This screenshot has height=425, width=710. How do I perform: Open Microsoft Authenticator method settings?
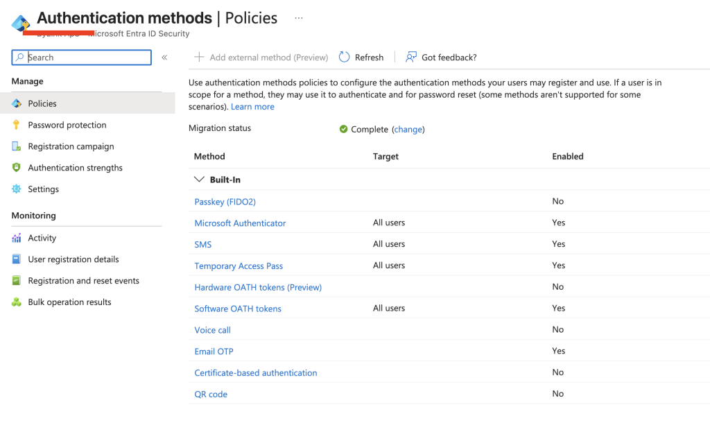click(x=240, y=223)
